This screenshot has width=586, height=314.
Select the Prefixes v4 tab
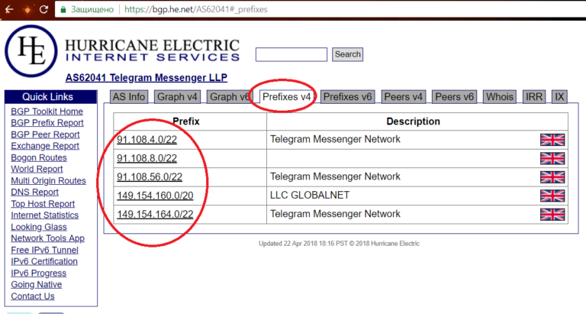coord(287,97)
